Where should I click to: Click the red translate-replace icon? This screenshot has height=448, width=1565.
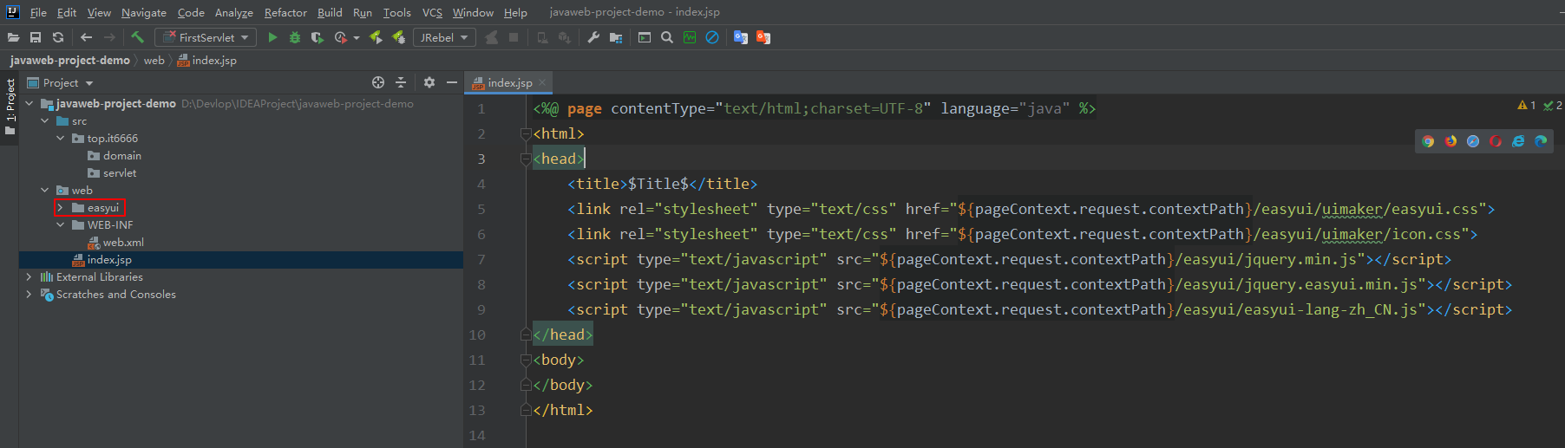[x=763, y=37]
